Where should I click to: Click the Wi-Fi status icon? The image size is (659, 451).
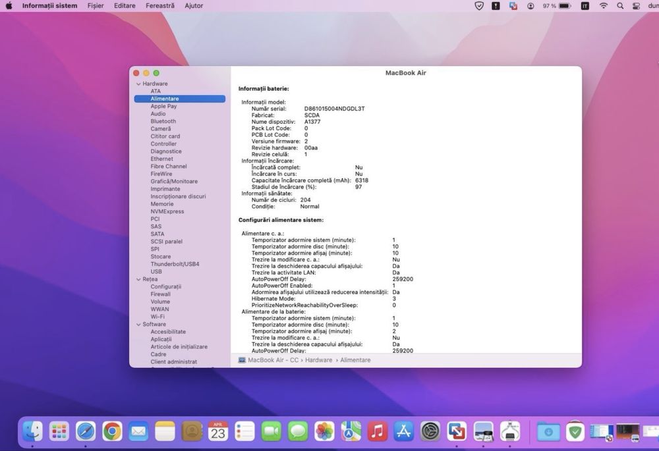603,6
